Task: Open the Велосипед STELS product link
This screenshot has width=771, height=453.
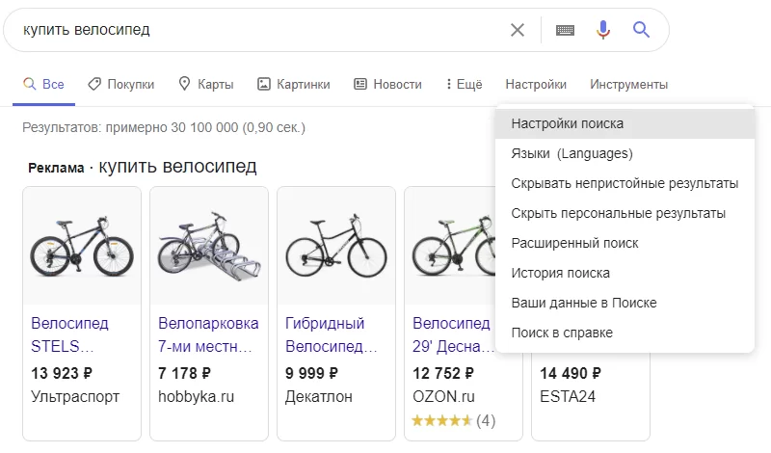Action: coord(69,333)
